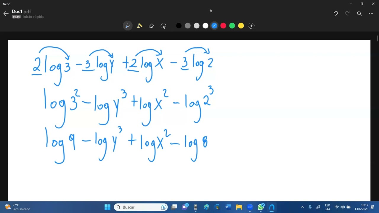
Task: Open Zoom in taskbar
Action: tap(250, 207)
